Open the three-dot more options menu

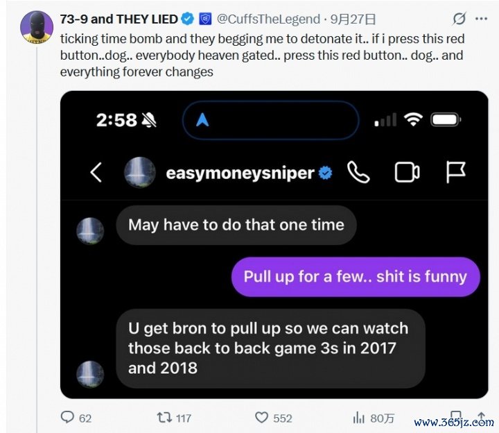(482, 19)
